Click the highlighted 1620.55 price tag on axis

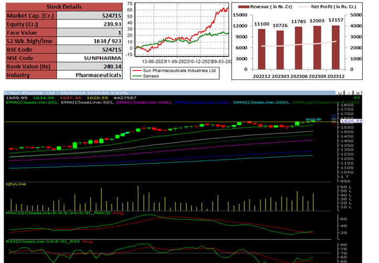(351, 121)
